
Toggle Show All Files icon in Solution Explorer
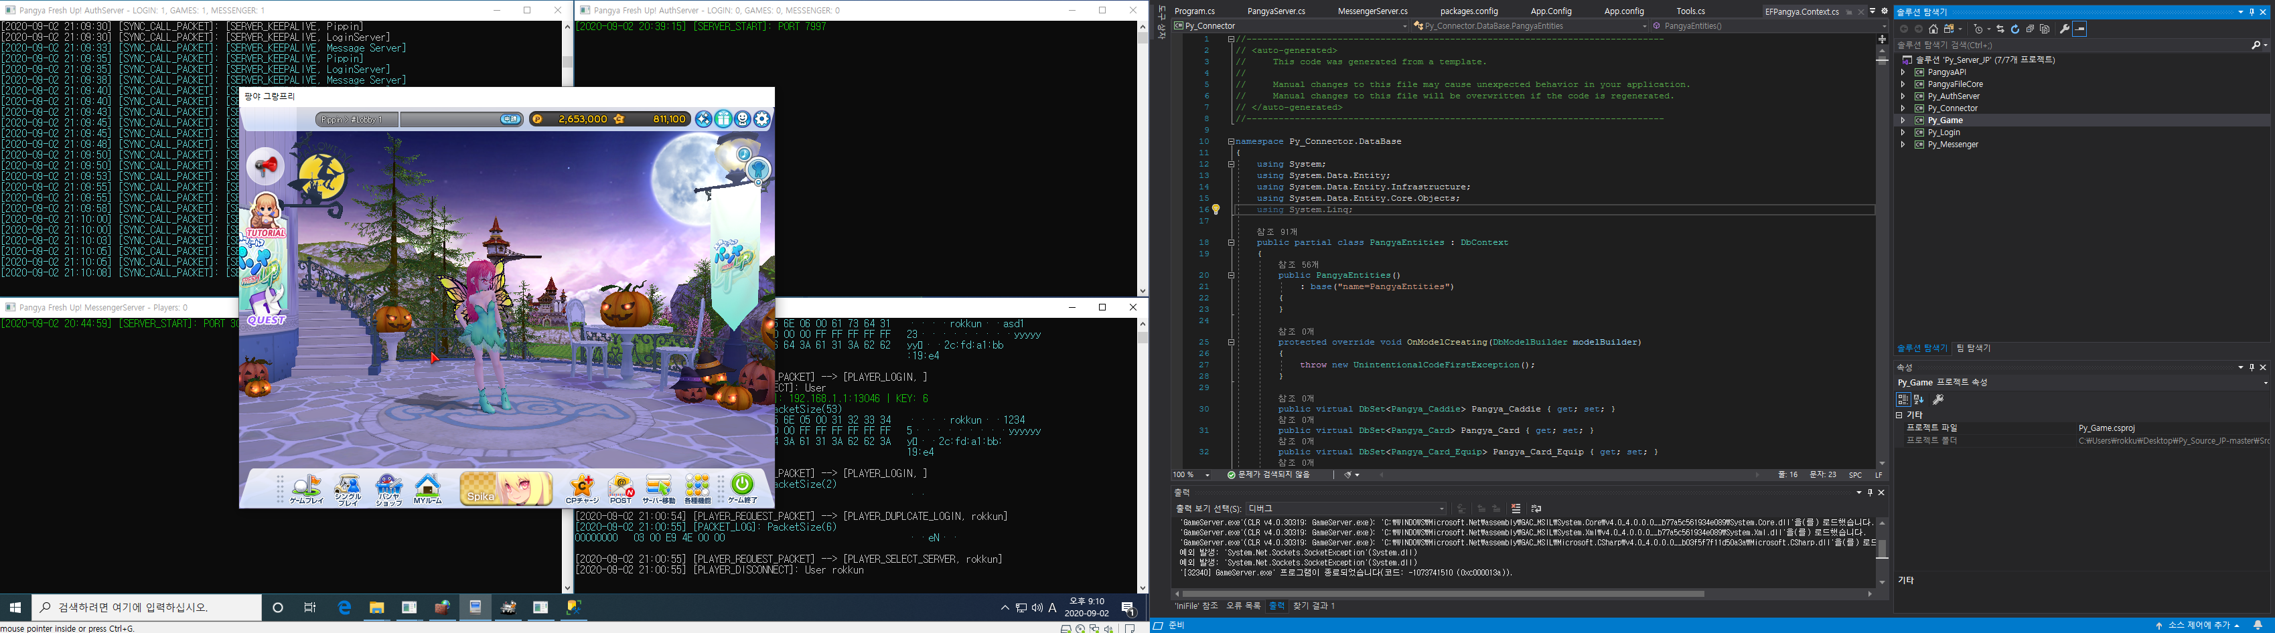coord(2043,29)
